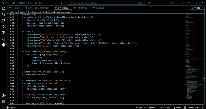Open the File menu
Image resolution: width=206 pixels, height=109 pixels.
(x=8, y=3)
